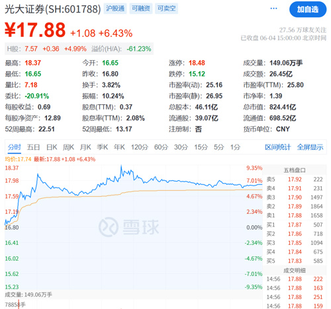Click the 总市值 value 824.41亿
Image resolution: width=331 pixels, height=309 pixels.
(283, 107)
